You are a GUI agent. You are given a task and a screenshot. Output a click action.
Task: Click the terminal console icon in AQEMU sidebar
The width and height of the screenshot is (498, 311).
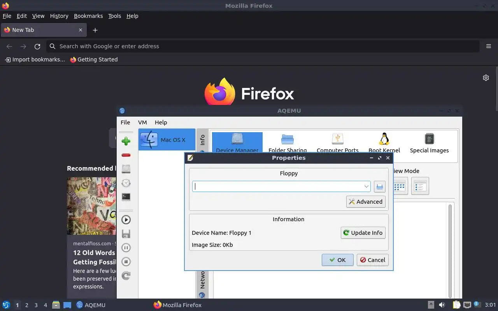point(126,197)
